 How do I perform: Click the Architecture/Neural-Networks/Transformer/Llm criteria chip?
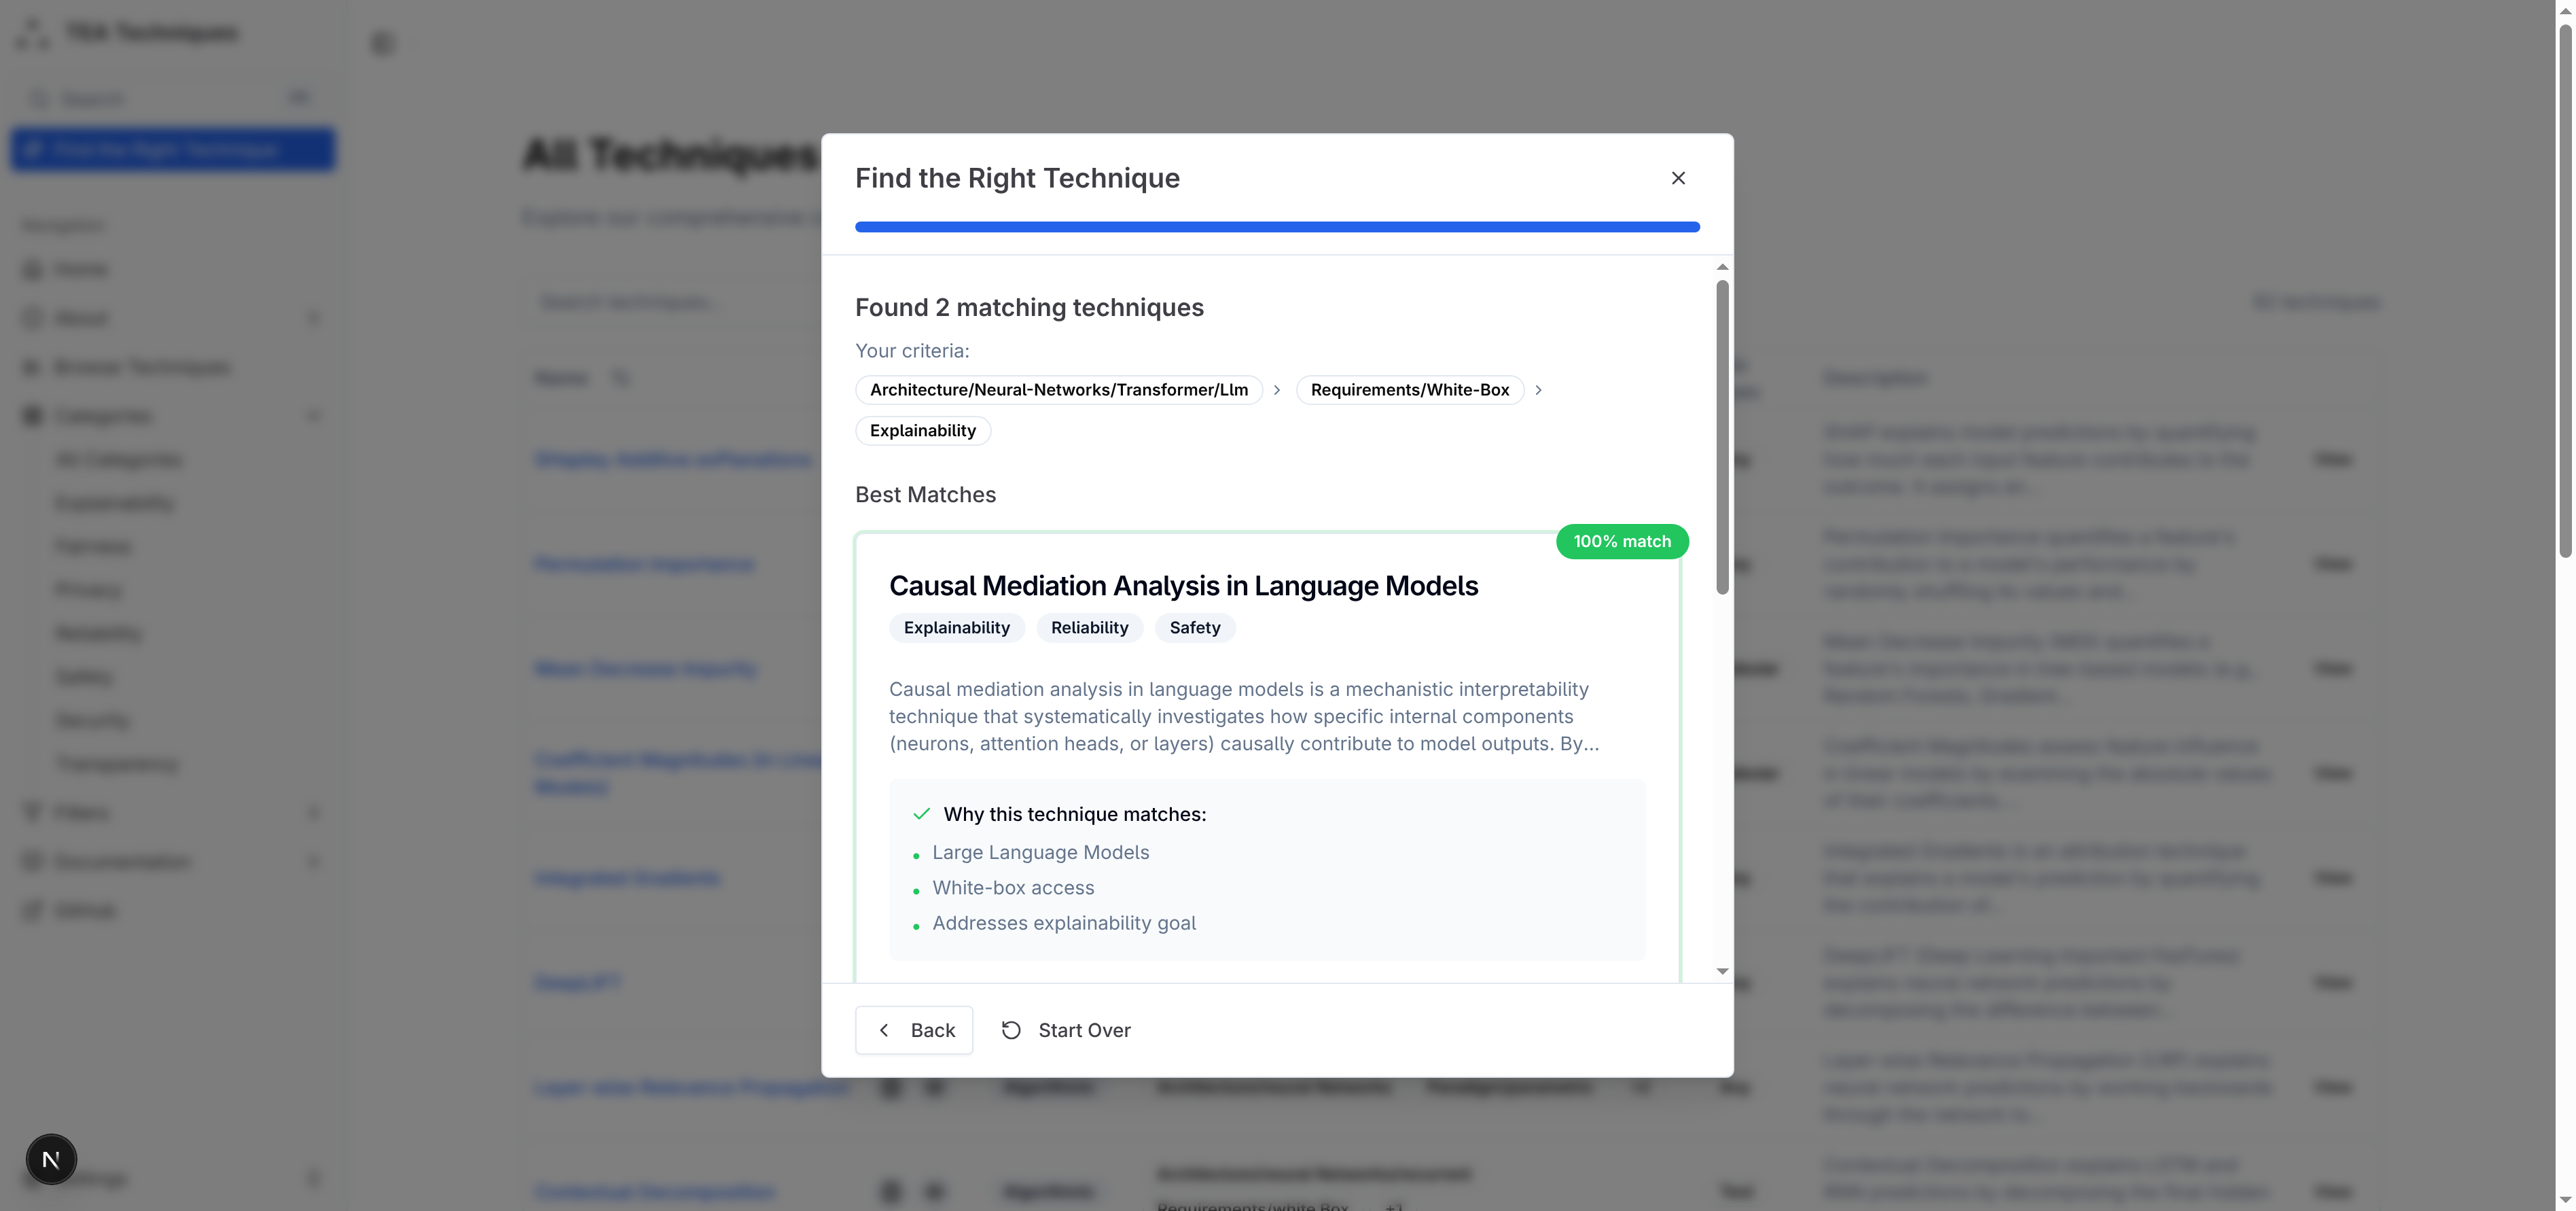click(1058, 390)
